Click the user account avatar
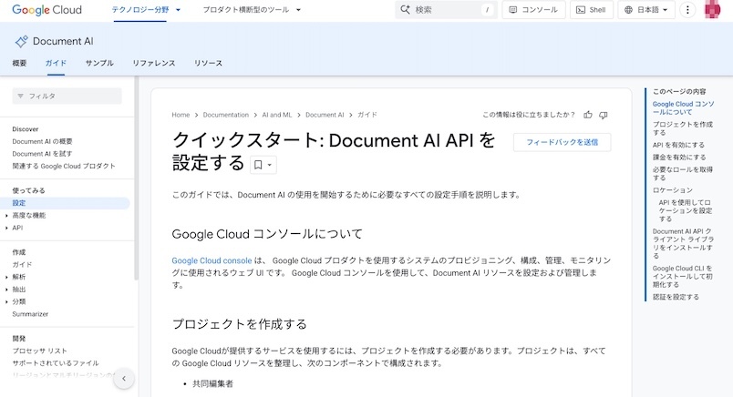Image resolution: width=733 pixels, height=397 pixels. coord(712,10)
